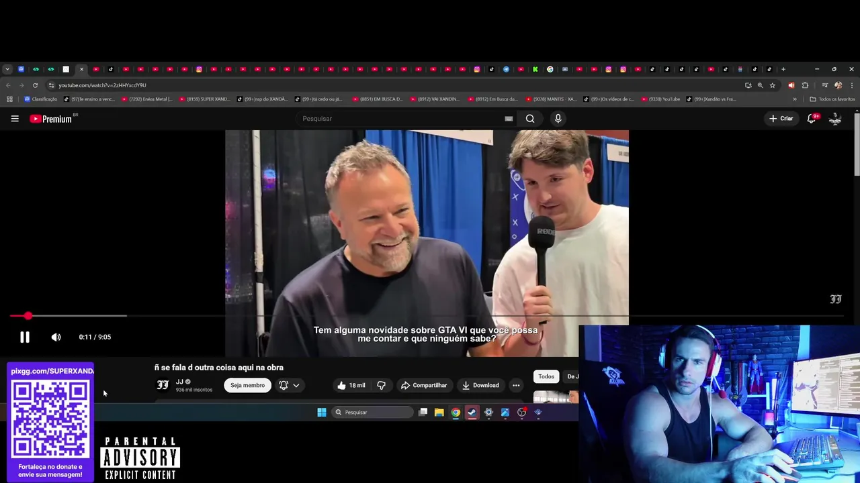Open the '(99+)Xandão vs Fra...' bookmark

point(712,99)
